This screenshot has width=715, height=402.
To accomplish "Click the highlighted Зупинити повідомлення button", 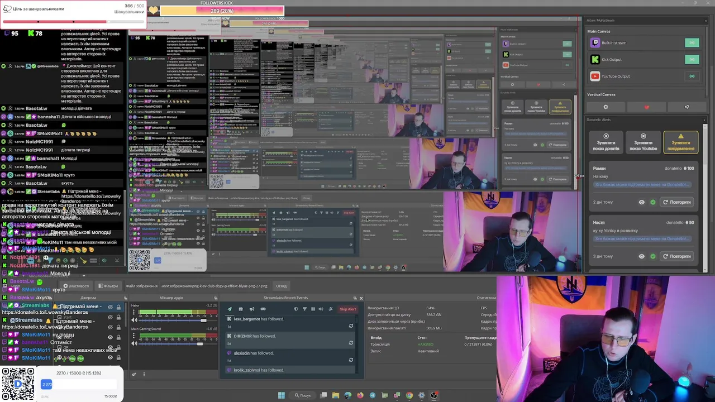I will pos(680,142).
